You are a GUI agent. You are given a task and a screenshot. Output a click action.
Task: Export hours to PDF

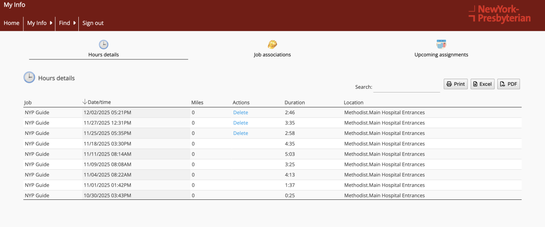tap(509, 84)
